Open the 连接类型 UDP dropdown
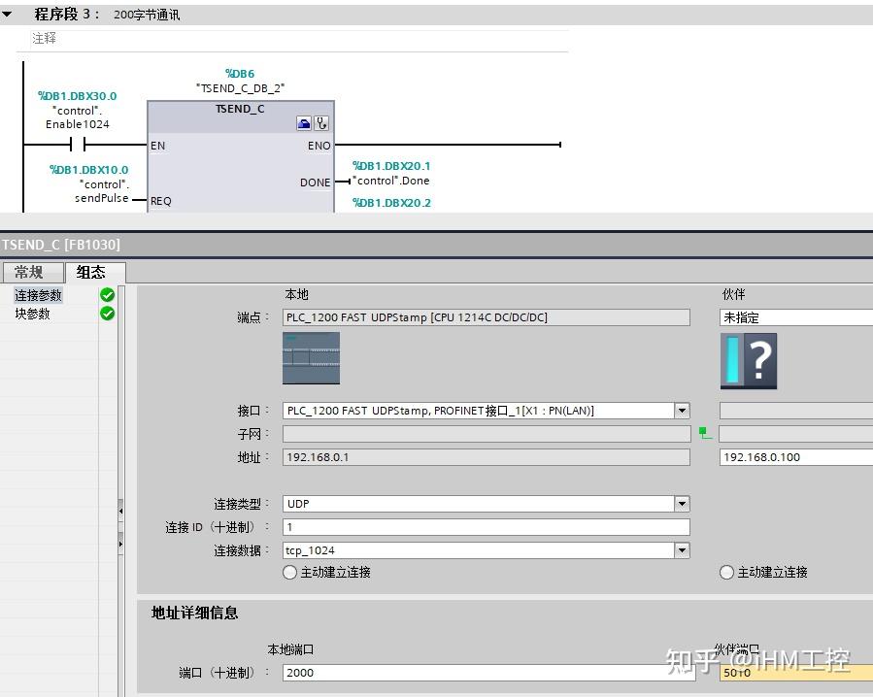 tap(682, 504)
